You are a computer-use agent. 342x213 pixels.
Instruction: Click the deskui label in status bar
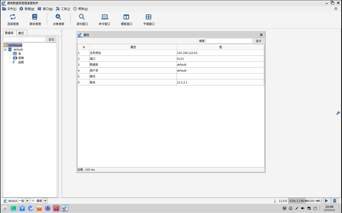12,201
